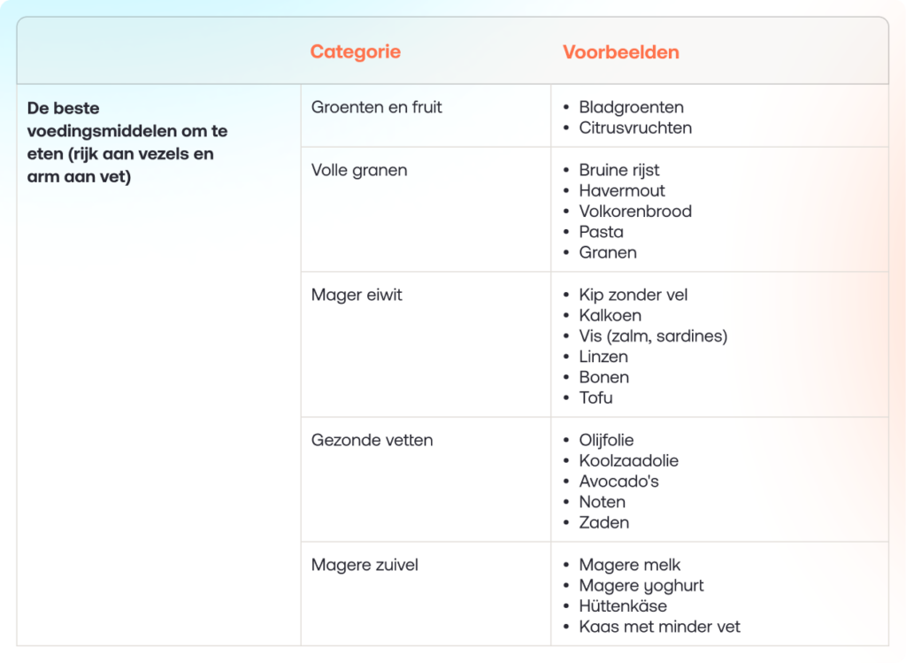906x663 pixels.
Task: Click 'Kaas met minder vet' item
Action: pyautogui.click(x=659, y=627)
